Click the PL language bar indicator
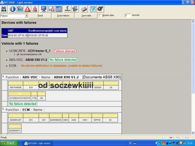 tap(130, 143)
